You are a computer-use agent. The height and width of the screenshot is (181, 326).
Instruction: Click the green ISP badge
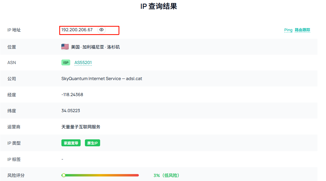tap(66, 63)
